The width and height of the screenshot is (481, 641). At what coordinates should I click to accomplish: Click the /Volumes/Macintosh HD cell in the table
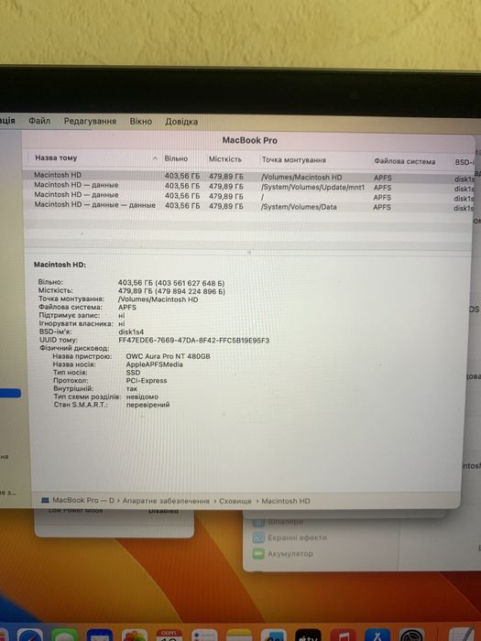pyautogui.click(x=301, y=178)
